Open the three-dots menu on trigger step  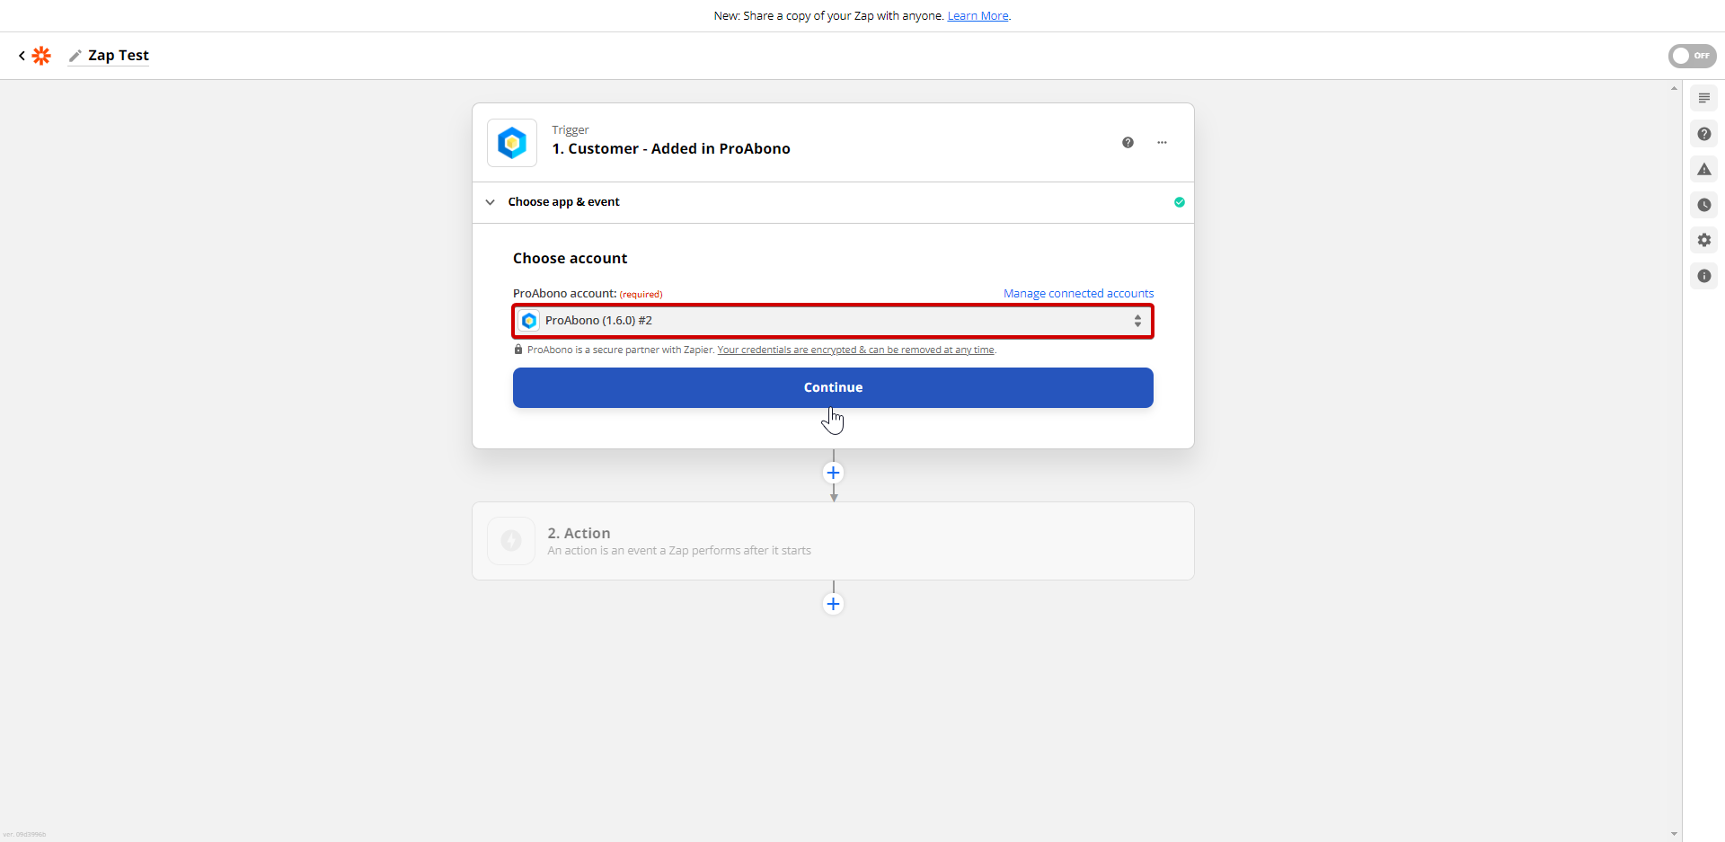point(1162,143)
